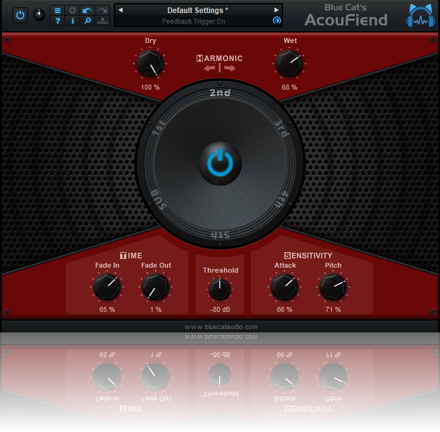Open the main menu hamburger icon

click(x=57, y=11)
